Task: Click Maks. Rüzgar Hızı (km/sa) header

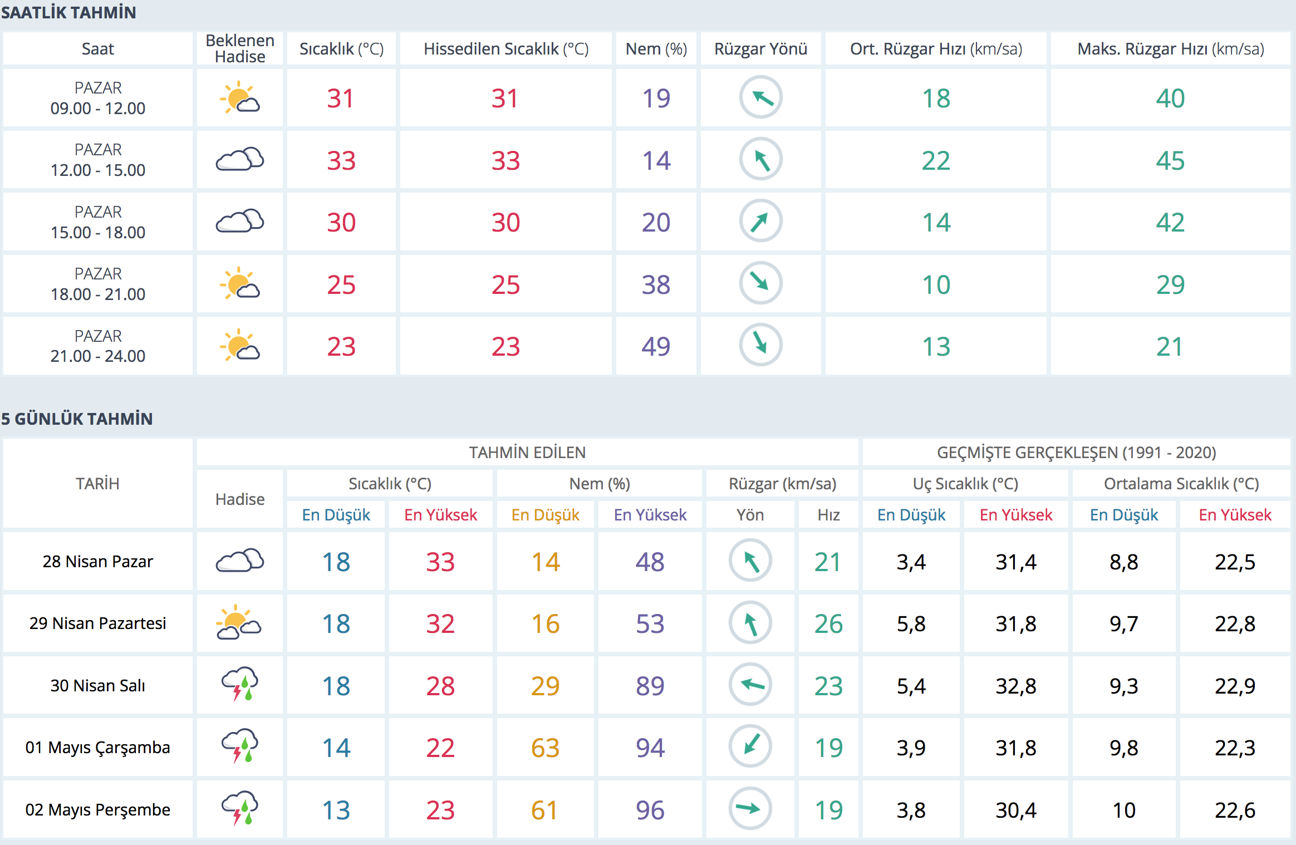Action: coord(1170,49)
